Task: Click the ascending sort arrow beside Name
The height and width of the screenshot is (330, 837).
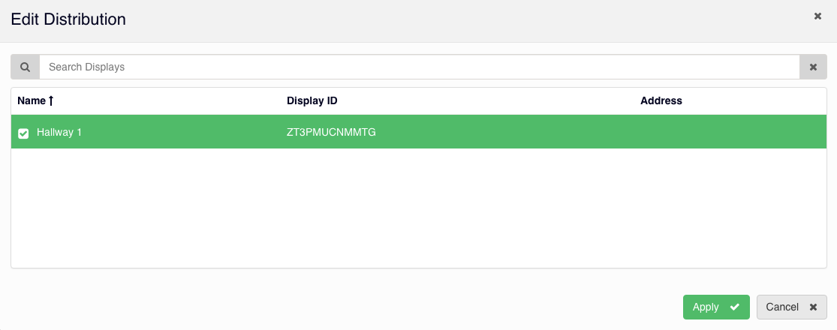Action: 51,100
